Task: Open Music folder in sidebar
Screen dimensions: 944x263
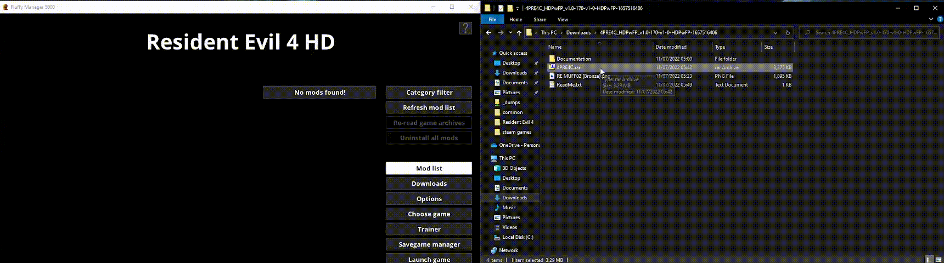Action: coord(509,208)
